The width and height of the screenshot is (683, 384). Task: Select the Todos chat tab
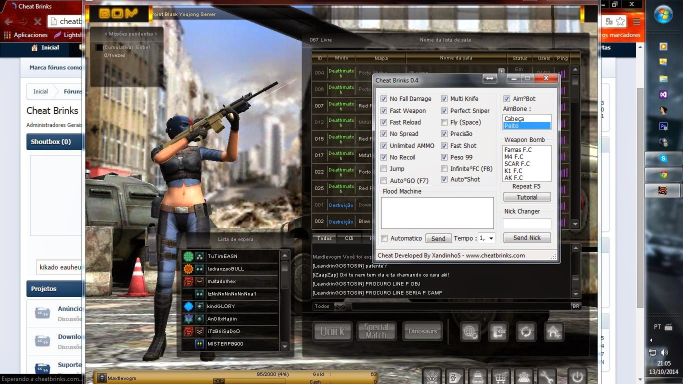[324, 238]
